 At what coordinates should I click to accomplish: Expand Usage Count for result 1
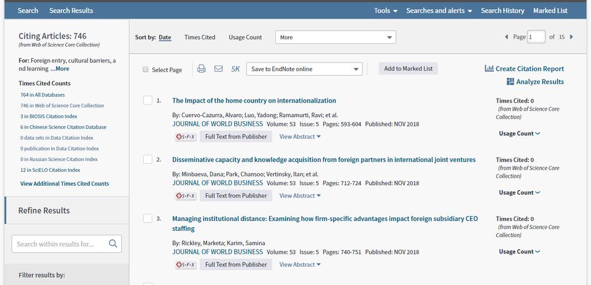(x=519, y=133)
